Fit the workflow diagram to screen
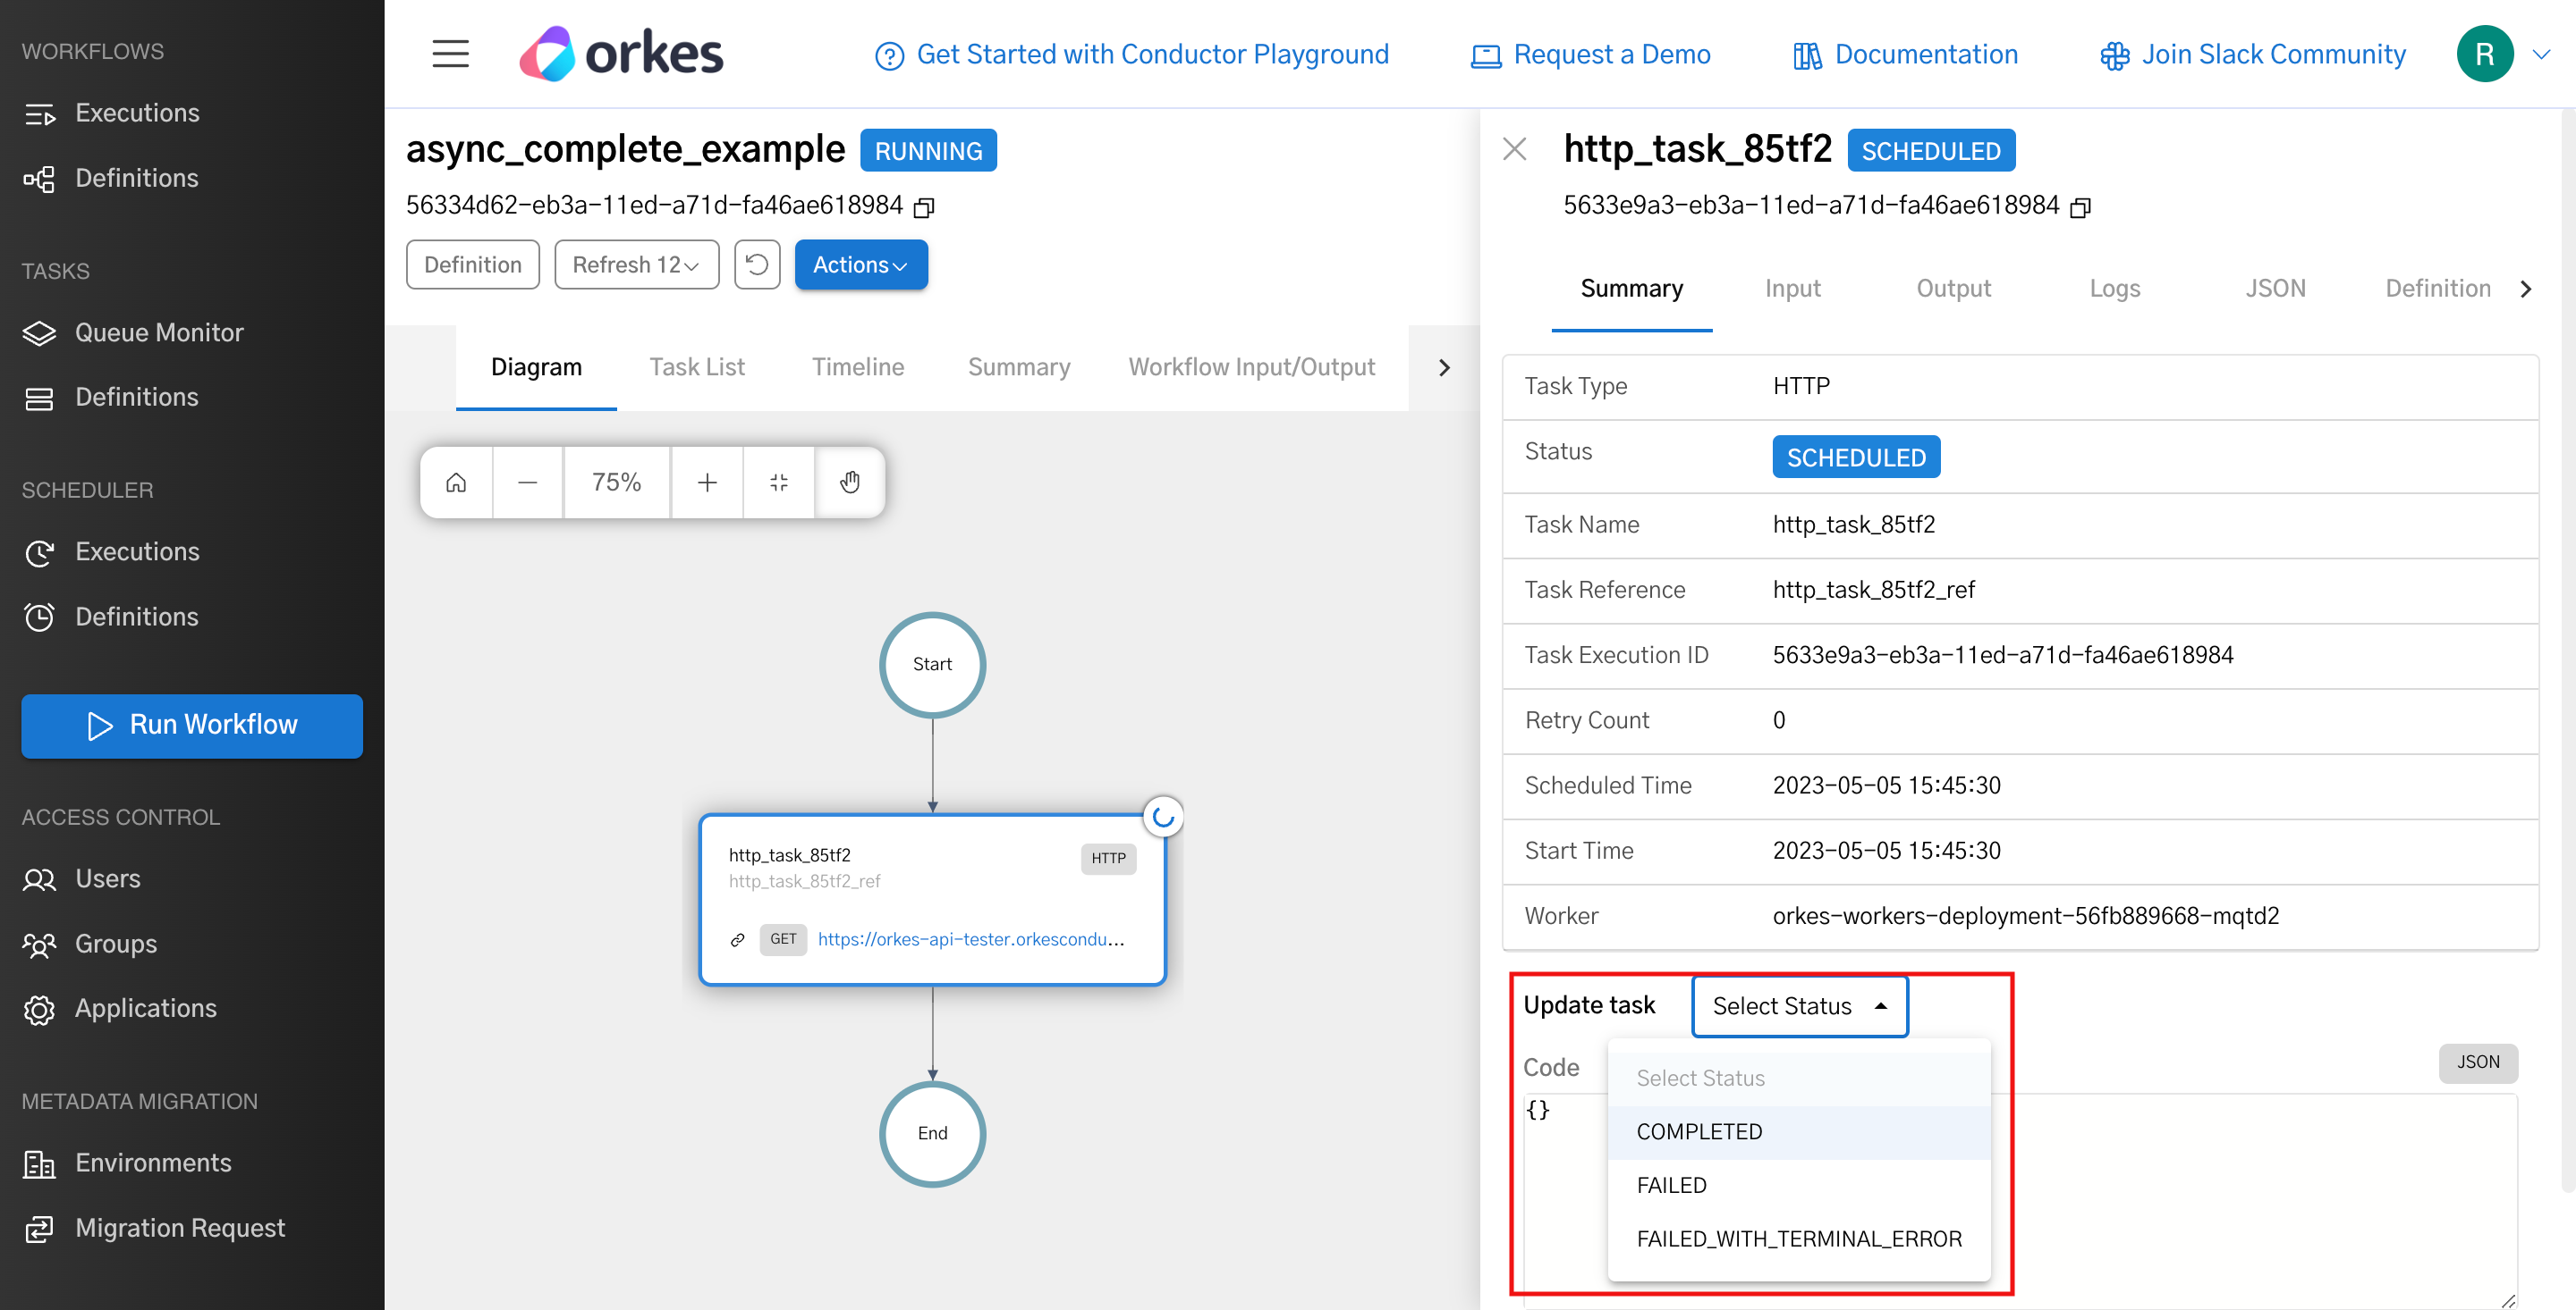 pos(779,482)
